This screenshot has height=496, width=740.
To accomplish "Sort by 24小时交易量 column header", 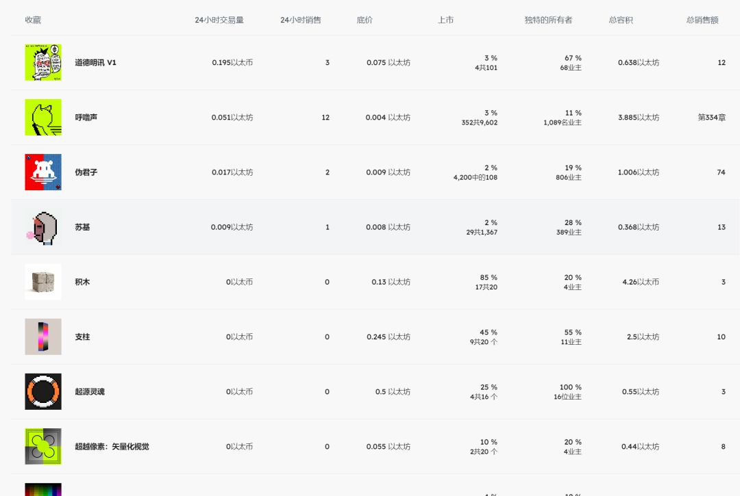I will pos(219,20).
